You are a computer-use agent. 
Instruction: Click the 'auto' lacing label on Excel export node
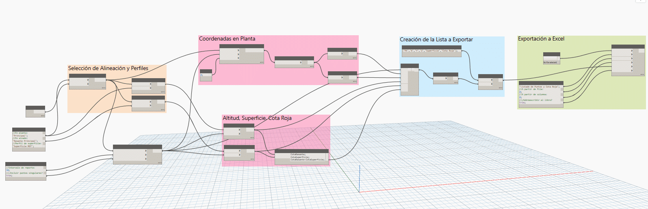642,75
